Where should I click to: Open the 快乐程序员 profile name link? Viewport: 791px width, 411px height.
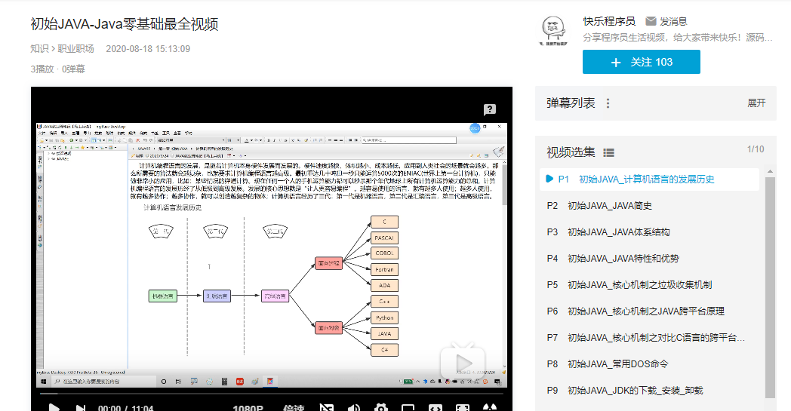609,21
